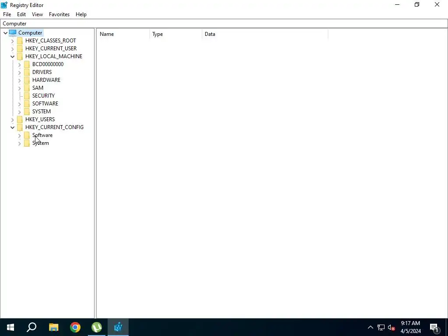Select the DRIVERS key label
The width and height of the screenshot is (448, 336).
point(42,72)
